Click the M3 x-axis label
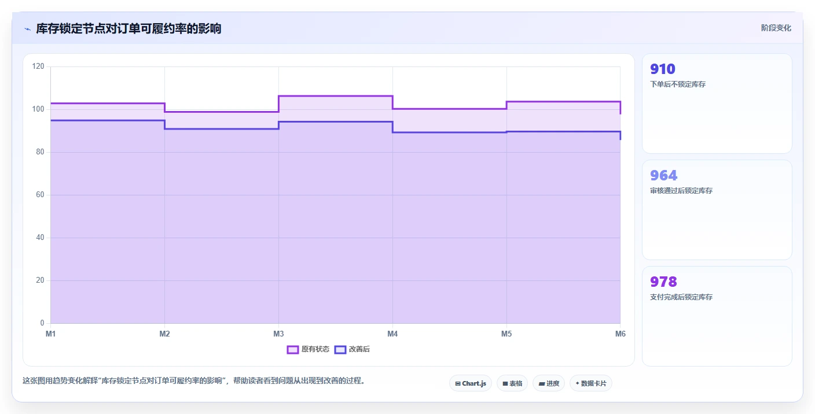815x414 pixels. pyautogui.click(x=278, y=334)
